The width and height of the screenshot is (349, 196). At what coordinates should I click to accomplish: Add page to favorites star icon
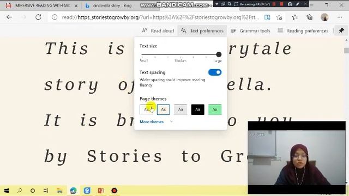pyautogui.click(x=279, y=17)
